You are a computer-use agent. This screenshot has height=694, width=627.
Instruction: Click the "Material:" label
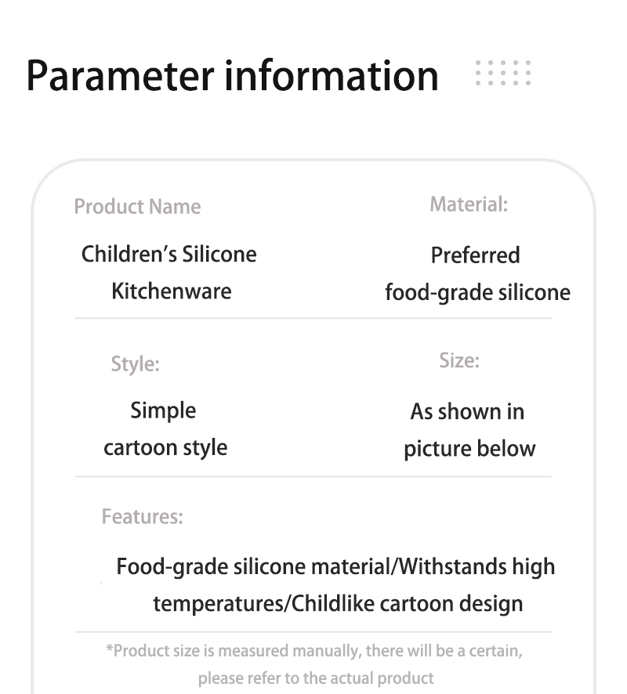click(x=469, y=204)
